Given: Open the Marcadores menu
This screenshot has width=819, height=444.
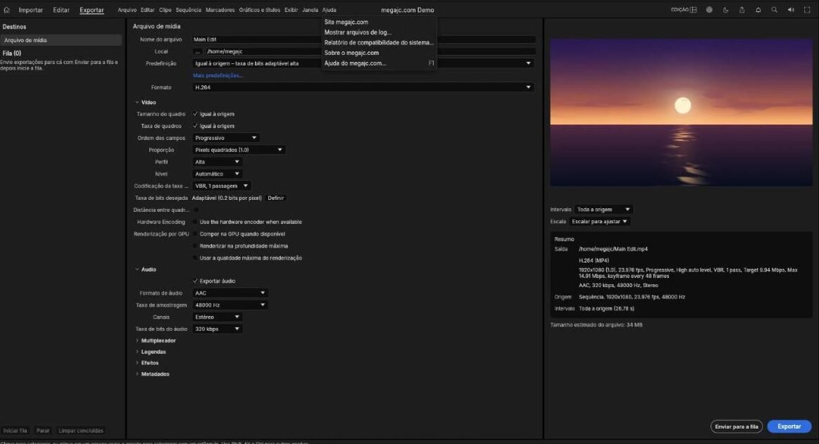Looking at the screenshot, I should (220, 10).
